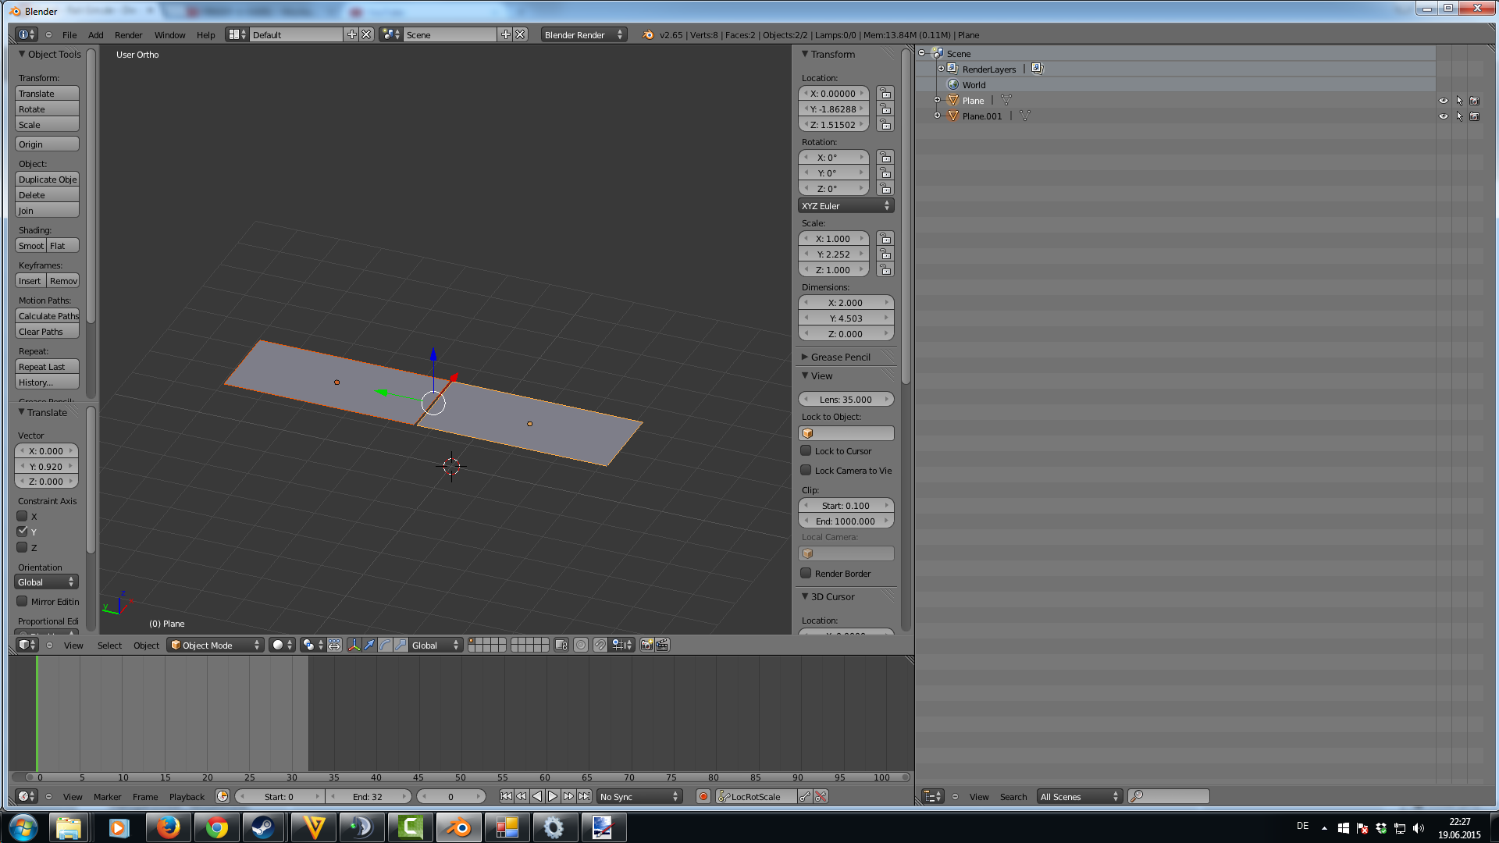This screenshot has height=843, width=1499.
Task: Click the play animation button
Action: tap(553, 796)
